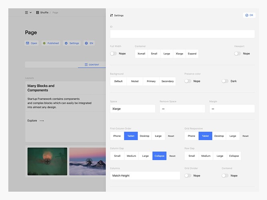
Task: Select Collapse Column Gap
Action: [x=160, y=156]
